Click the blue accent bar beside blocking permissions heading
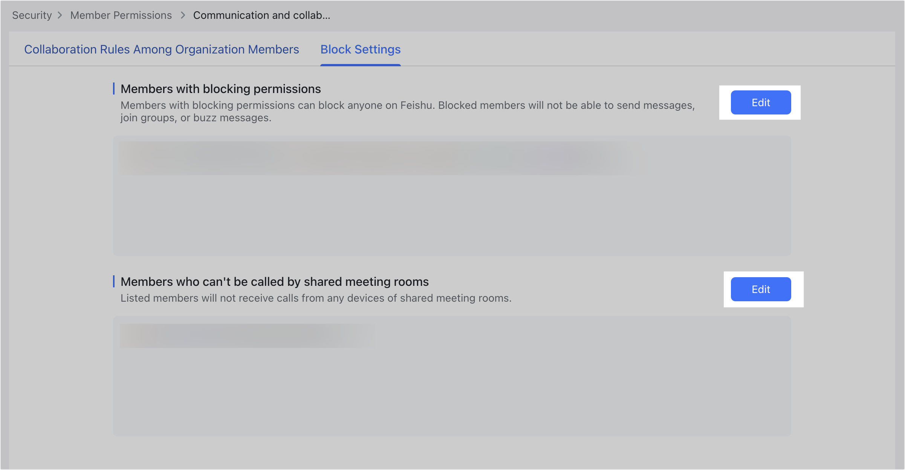 coord(114,89)
